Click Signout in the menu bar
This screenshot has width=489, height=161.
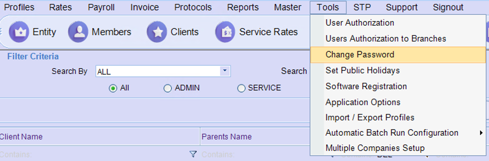click(448, 7)
